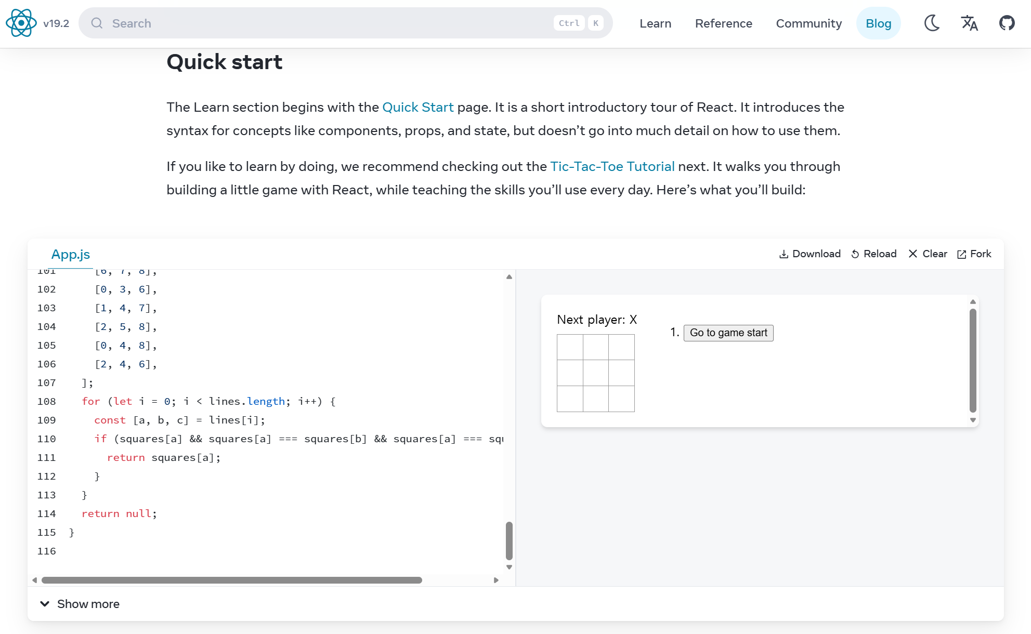Toggle dark mode with moon icon
Screen dimensions: 1031x634
tap(932, 23)
